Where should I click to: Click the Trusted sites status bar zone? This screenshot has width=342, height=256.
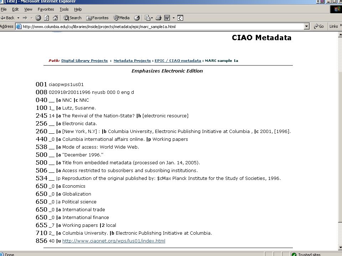306,254
